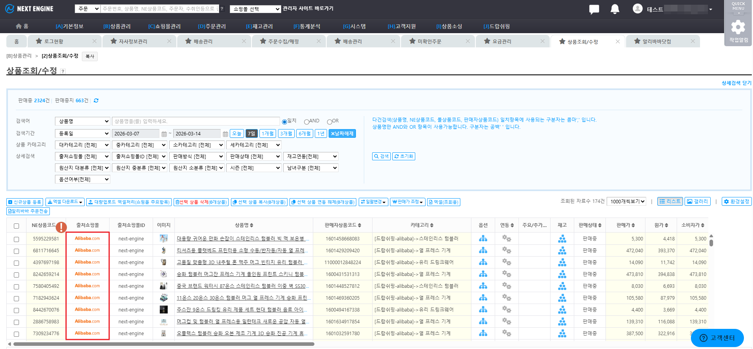Select the AND radio button

click(x=306, y=122)
